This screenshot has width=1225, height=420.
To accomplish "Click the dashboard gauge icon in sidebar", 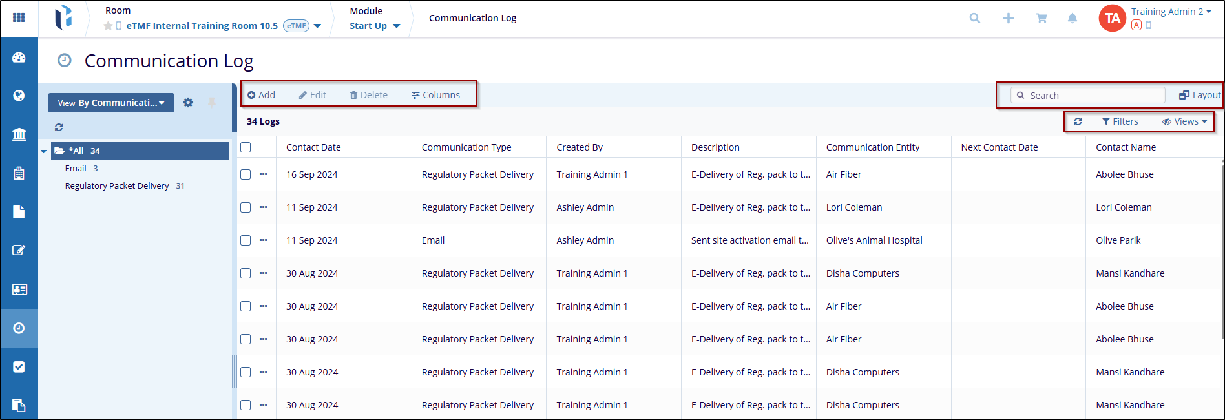I will 19,58.
